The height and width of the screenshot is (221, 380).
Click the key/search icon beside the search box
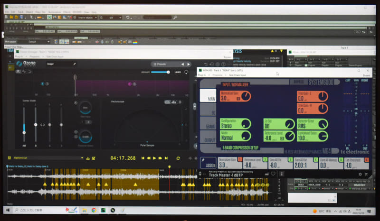(x=175, y=18)
